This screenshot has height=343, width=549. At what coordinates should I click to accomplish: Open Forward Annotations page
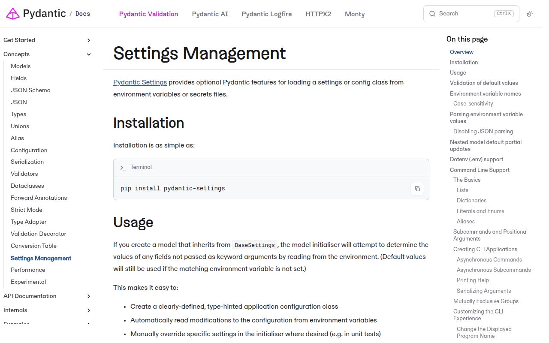[39, 198]
